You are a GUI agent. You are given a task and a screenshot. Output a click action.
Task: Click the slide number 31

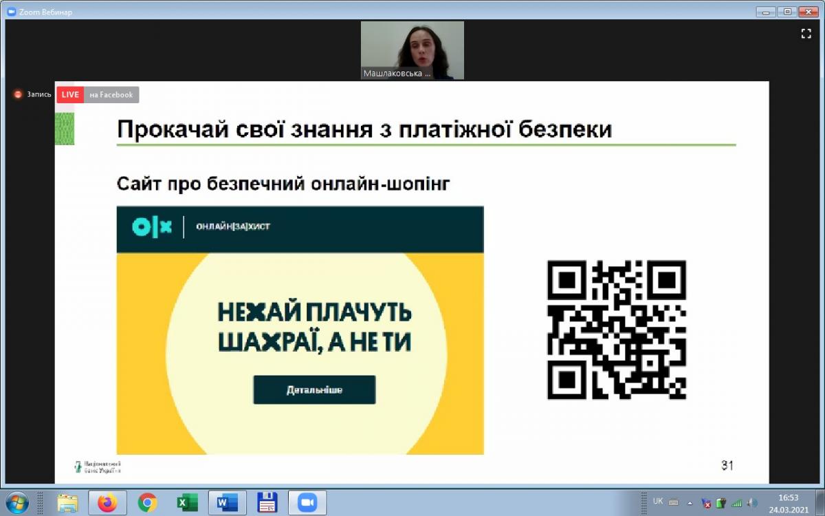click(x=727, y=466)
